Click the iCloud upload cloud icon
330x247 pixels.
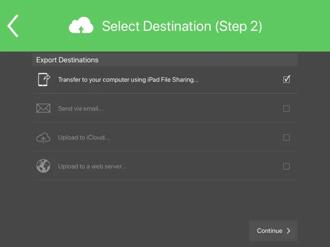[43, 138]
